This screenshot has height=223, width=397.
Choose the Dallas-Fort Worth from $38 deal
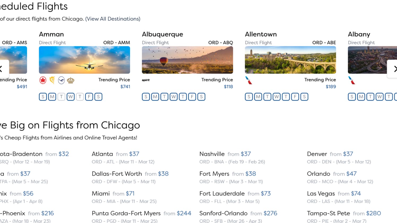tap(130, 174)
